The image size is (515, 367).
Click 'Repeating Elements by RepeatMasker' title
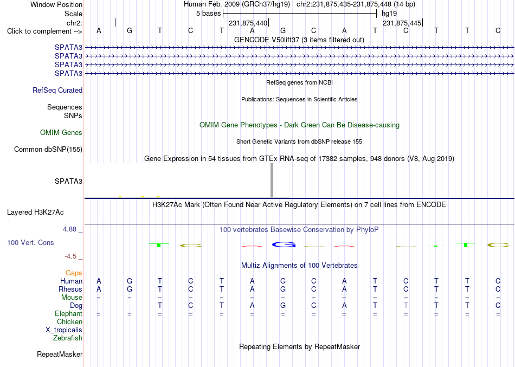point(300,346)
